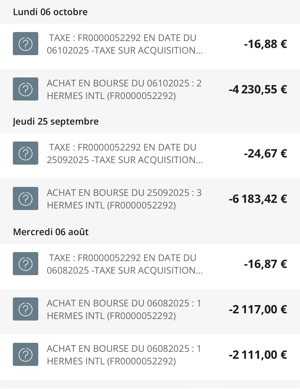Click the icon beside the -6 183,42 € purchase

point(25,198)
